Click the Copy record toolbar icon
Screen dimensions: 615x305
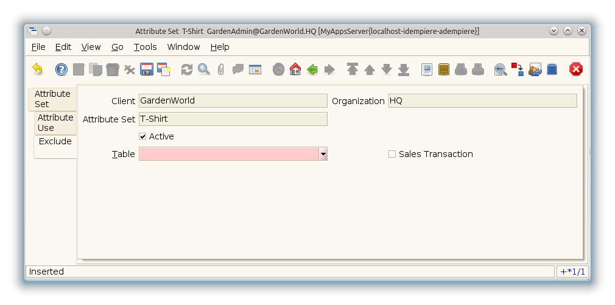click(x=96, y=69)
